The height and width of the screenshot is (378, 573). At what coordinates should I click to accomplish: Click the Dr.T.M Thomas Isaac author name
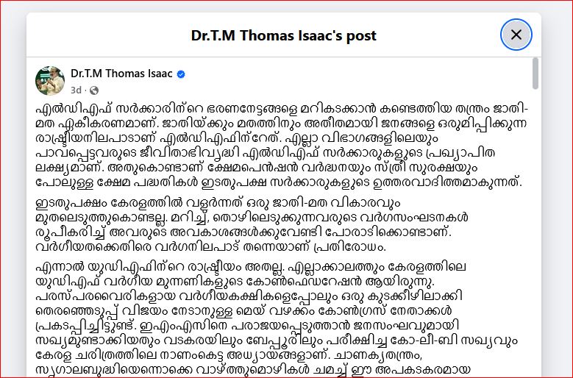121,73
